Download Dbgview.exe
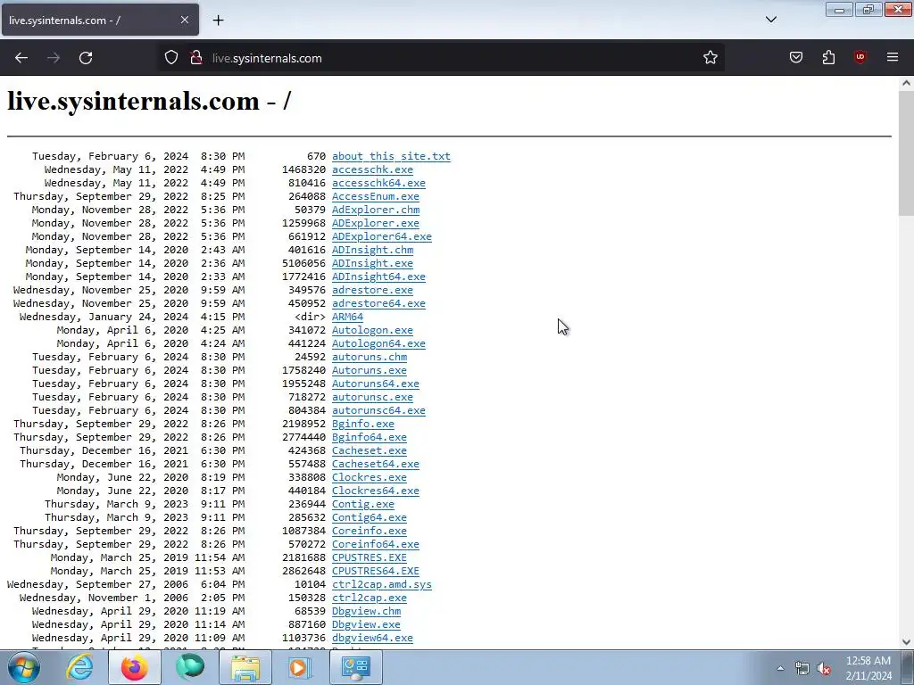The width and height of the screenshot is (914, 685). coord(366,625)
